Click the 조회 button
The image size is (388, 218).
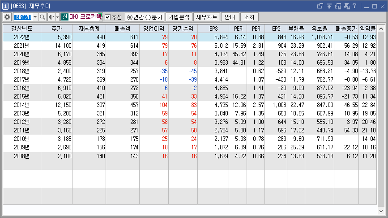249,17
